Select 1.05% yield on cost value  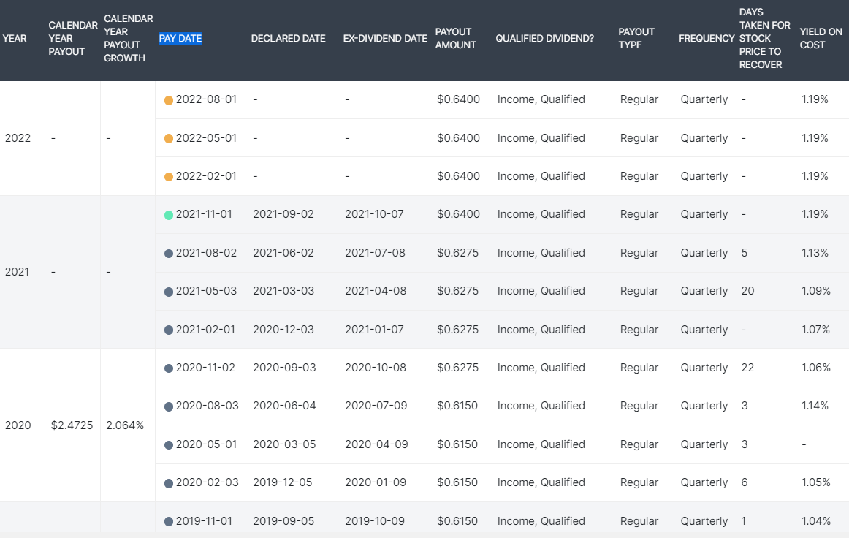[816, 482]
